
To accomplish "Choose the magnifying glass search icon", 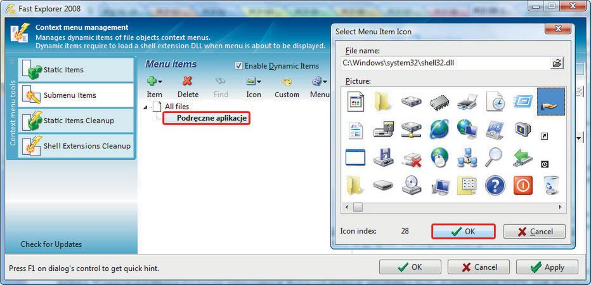I will [494, 157].
